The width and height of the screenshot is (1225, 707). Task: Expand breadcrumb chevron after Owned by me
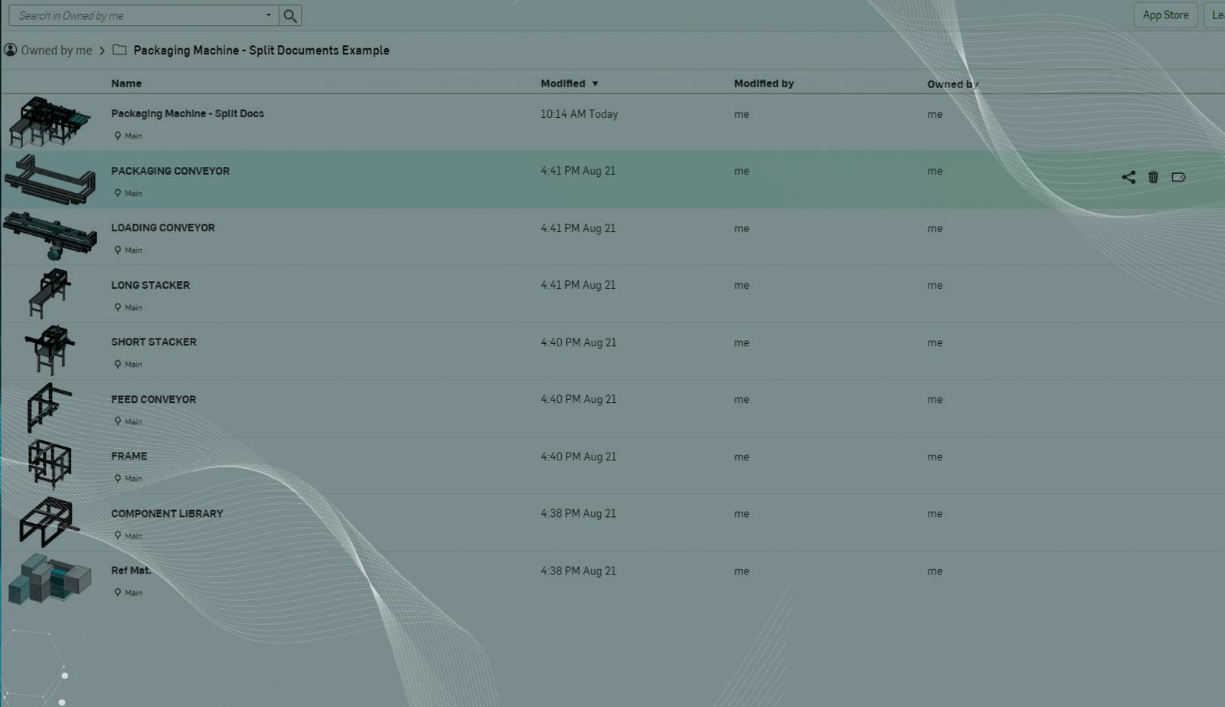(103, 51)
